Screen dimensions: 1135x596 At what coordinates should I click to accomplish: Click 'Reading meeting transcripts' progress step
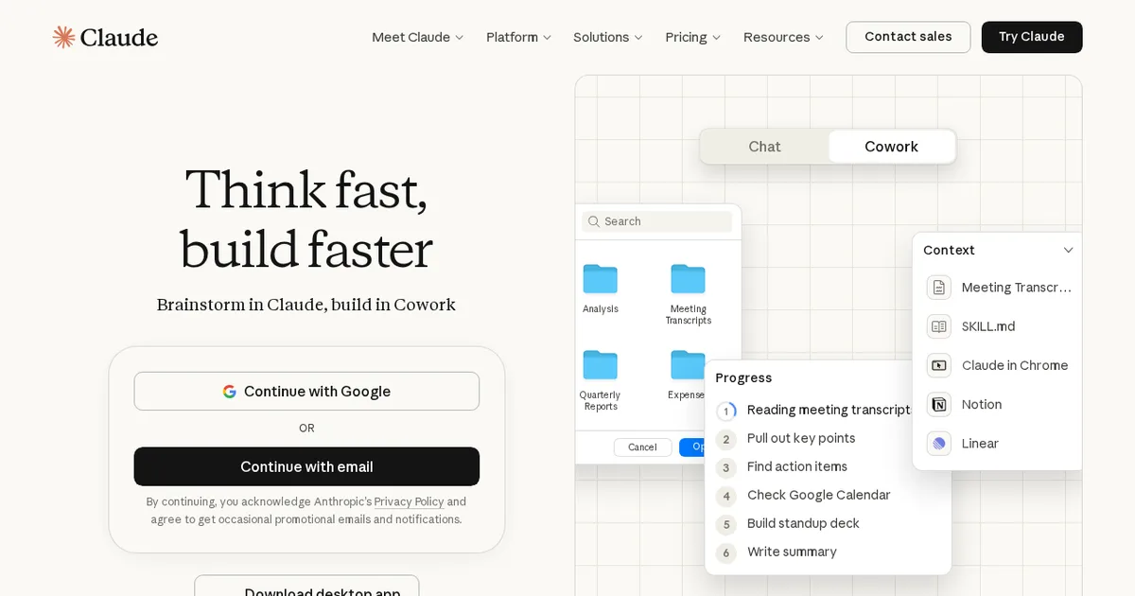click(x=829, y=411)
